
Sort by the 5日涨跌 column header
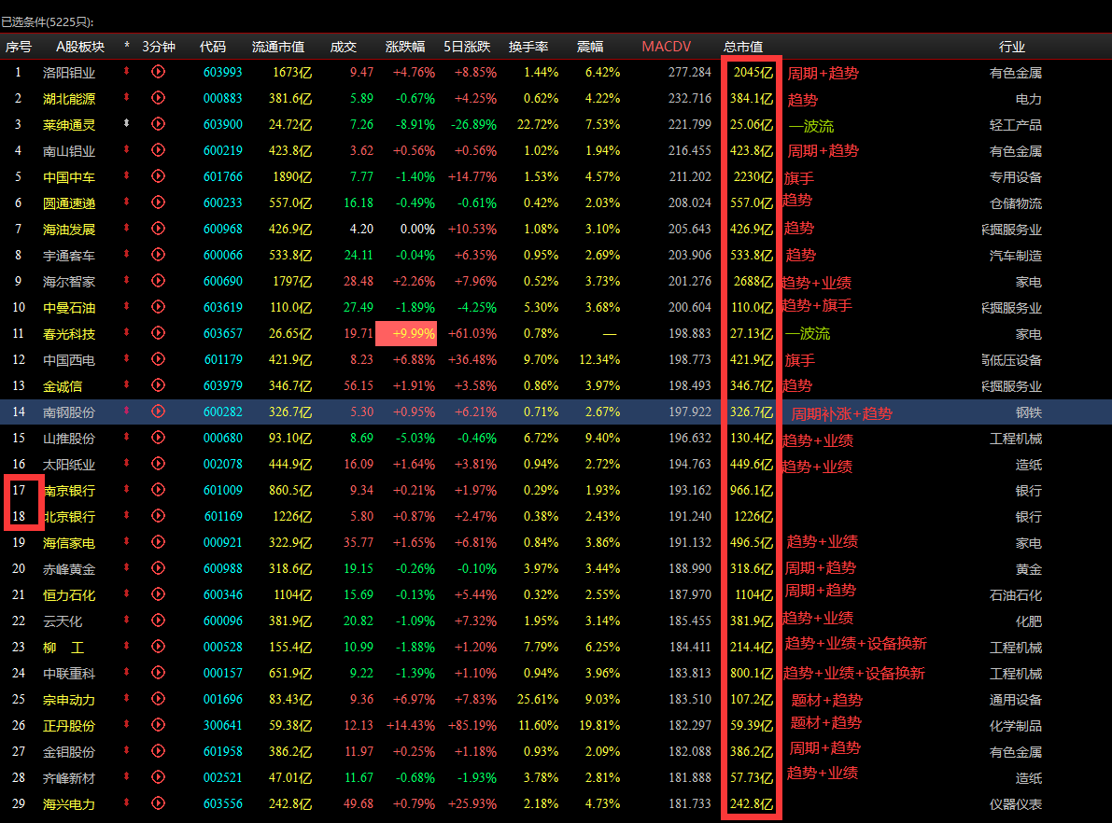[x=467, y=47]
